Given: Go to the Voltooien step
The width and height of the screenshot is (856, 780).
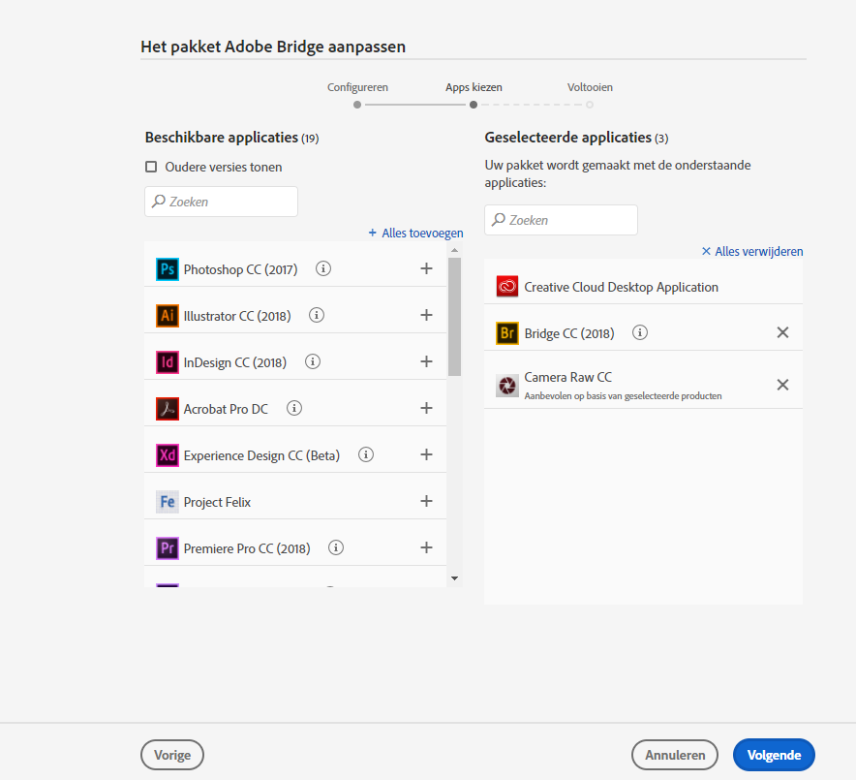Looking at the screenshot, I should pyautogui.click(x=590, y=87).
